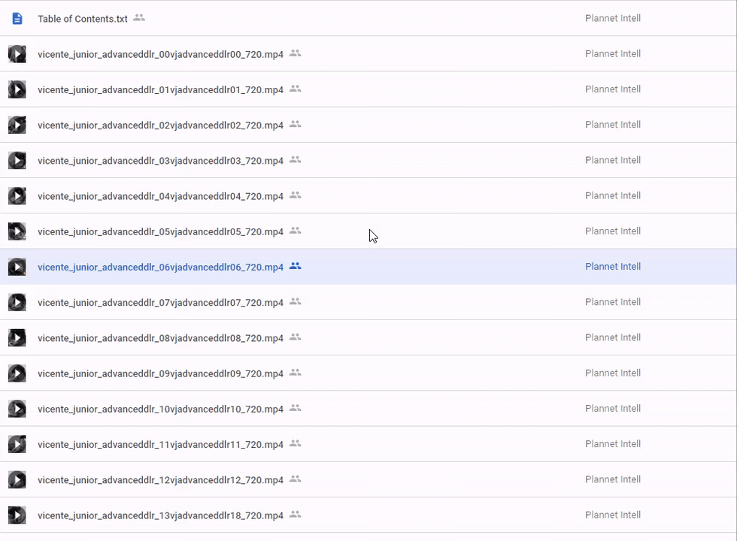The height and width of the screenshot is (541, 737).
Task: Select file vicente_junior_advanceddlr_01 mp4 name
Action: (x=160, y=89)
